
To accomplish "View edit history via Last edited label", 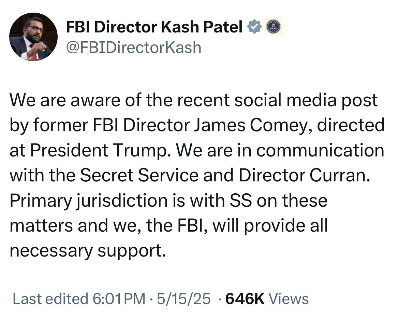I will (x=50, y=299).
